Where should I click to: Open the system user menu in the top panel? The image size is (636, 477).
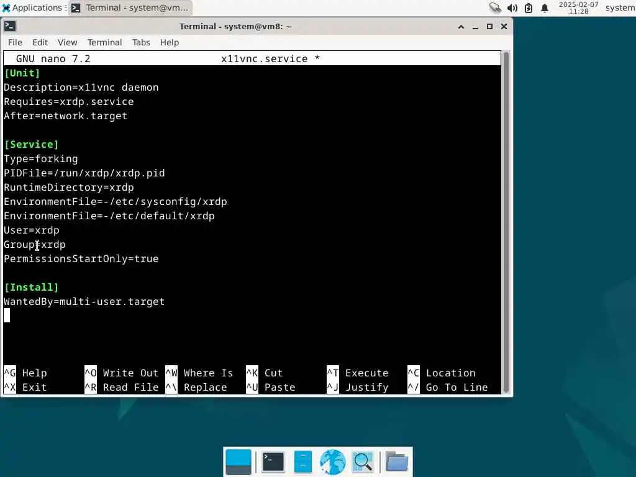coord(620,7)
